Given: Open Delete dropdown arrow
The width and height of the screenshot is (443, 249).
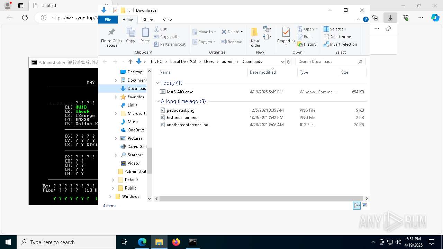Looking at the screenshot, I should [x=242, y=32].
